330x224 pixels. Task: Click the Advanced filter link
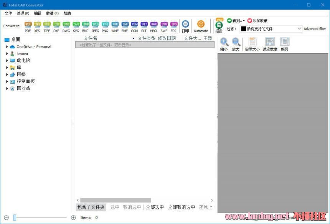(315, 29)
